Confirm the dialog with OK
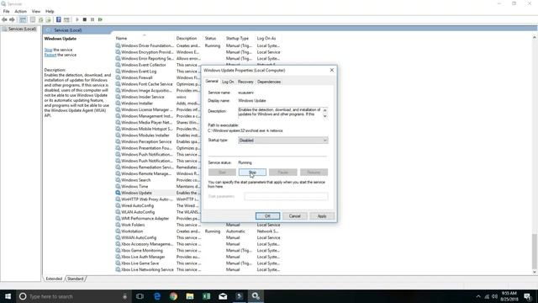This screenshot has height=303, width=538. (x=267, y=216)
